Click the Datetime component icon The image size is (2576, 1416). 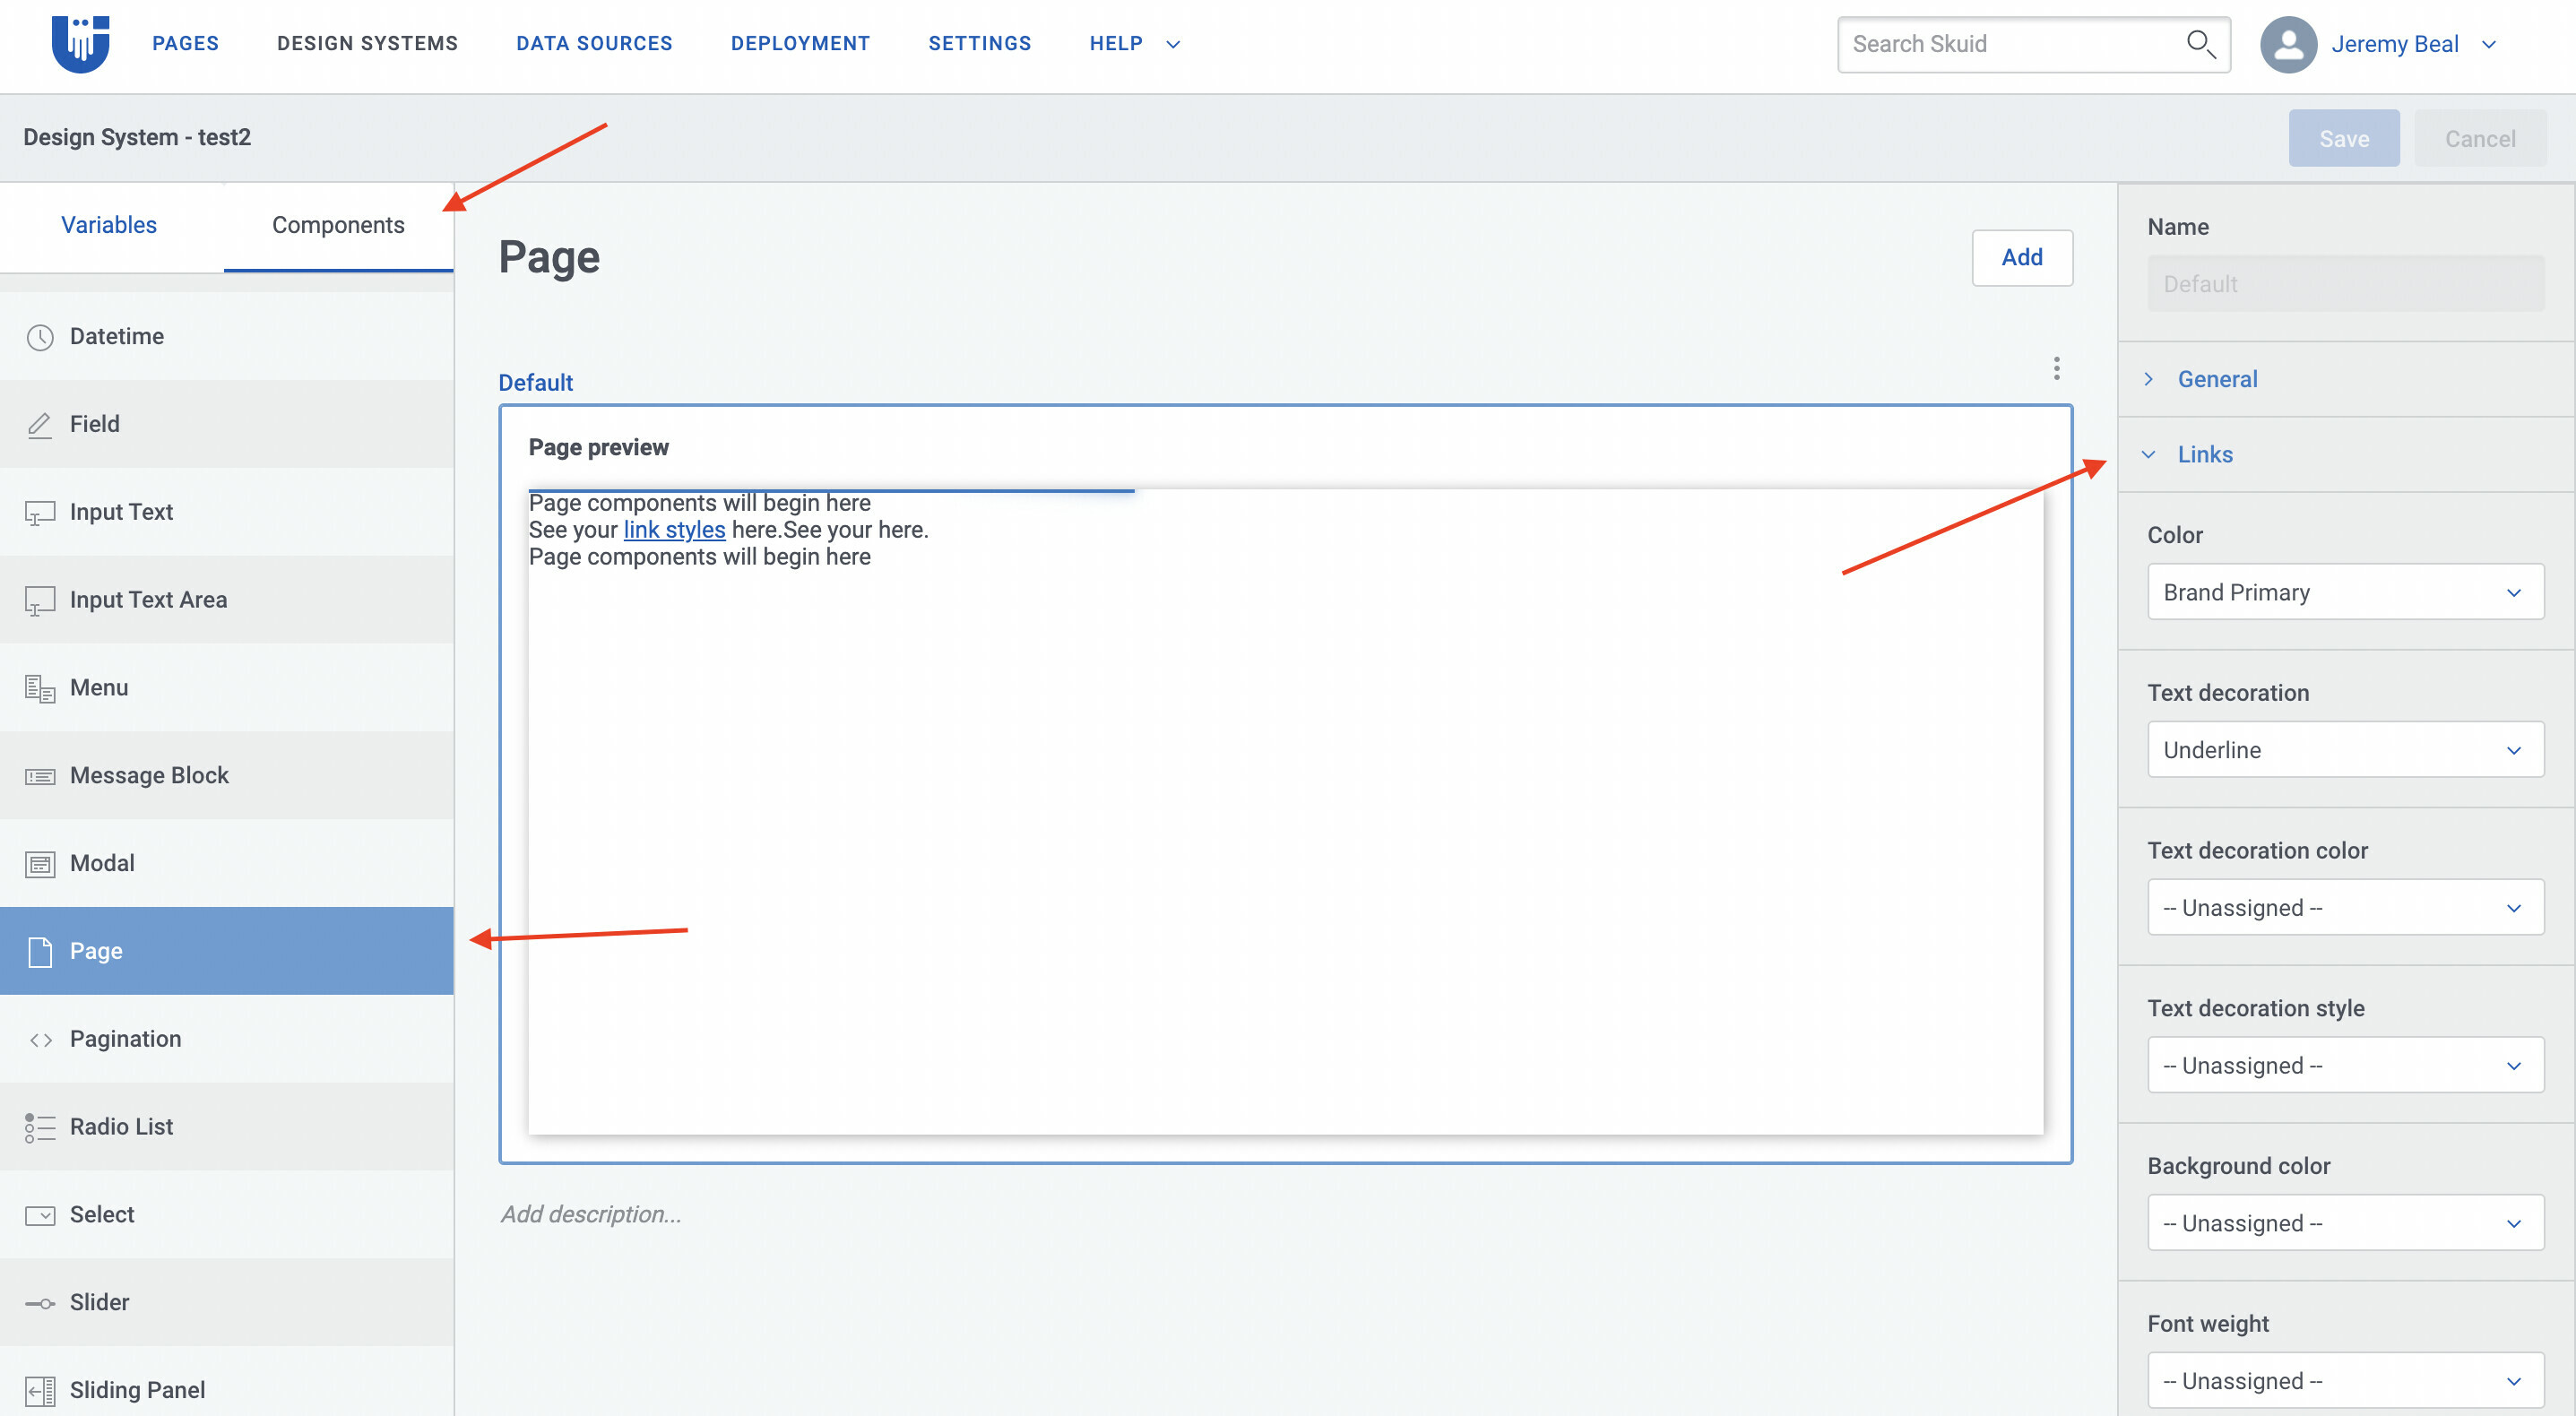pyautogui.click(x=40, y=335)
